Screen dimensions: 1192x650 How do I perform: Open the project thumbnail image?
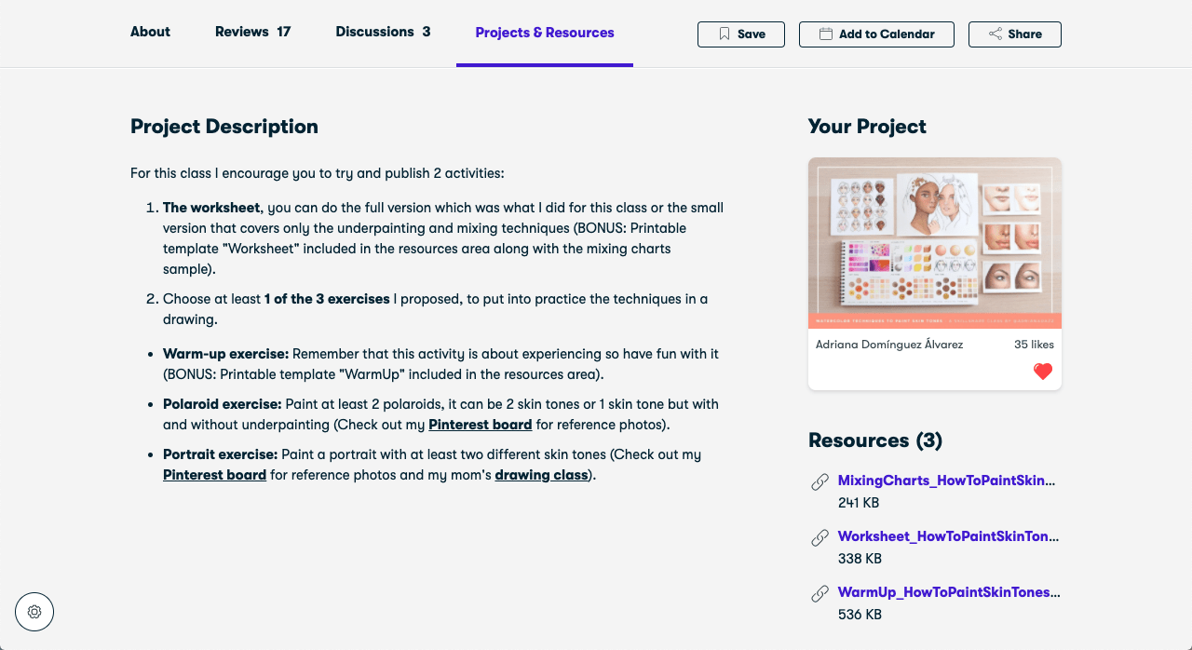click(x=934, y=242)
